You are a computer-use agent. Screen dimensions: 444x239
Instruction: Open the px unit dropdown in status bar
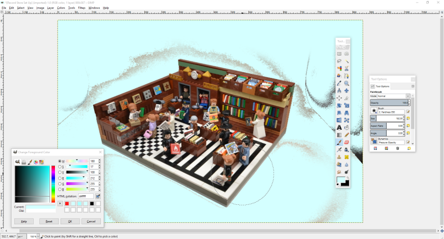[22, 236]
